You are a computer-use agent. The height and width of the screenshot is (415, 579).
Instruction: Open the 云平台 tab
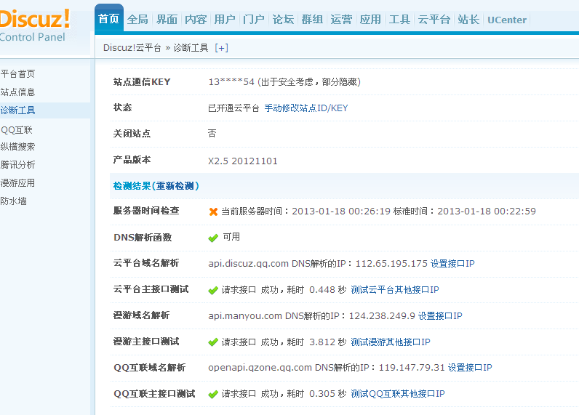434,20
